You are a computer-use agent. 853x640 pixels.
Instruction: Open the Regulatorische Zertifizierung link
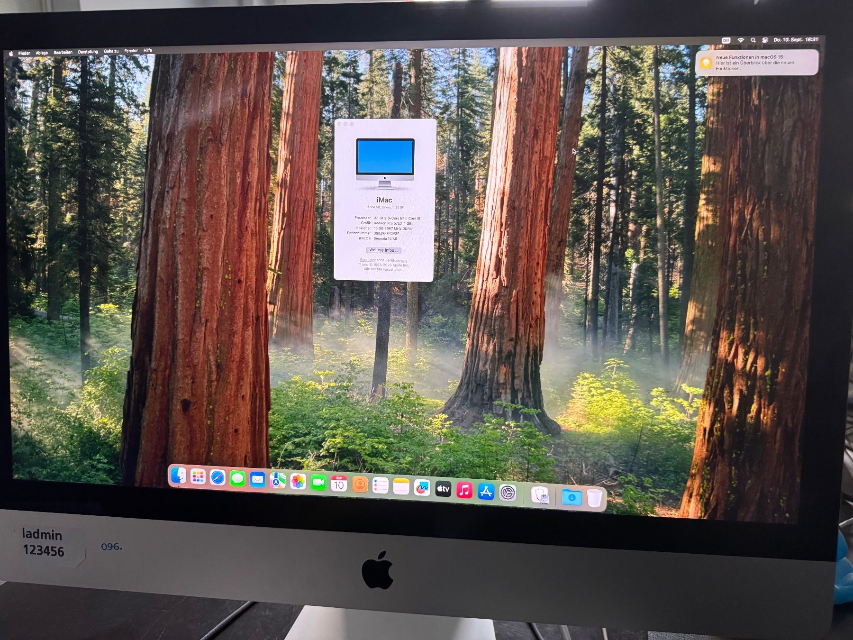tap(383, 260)
